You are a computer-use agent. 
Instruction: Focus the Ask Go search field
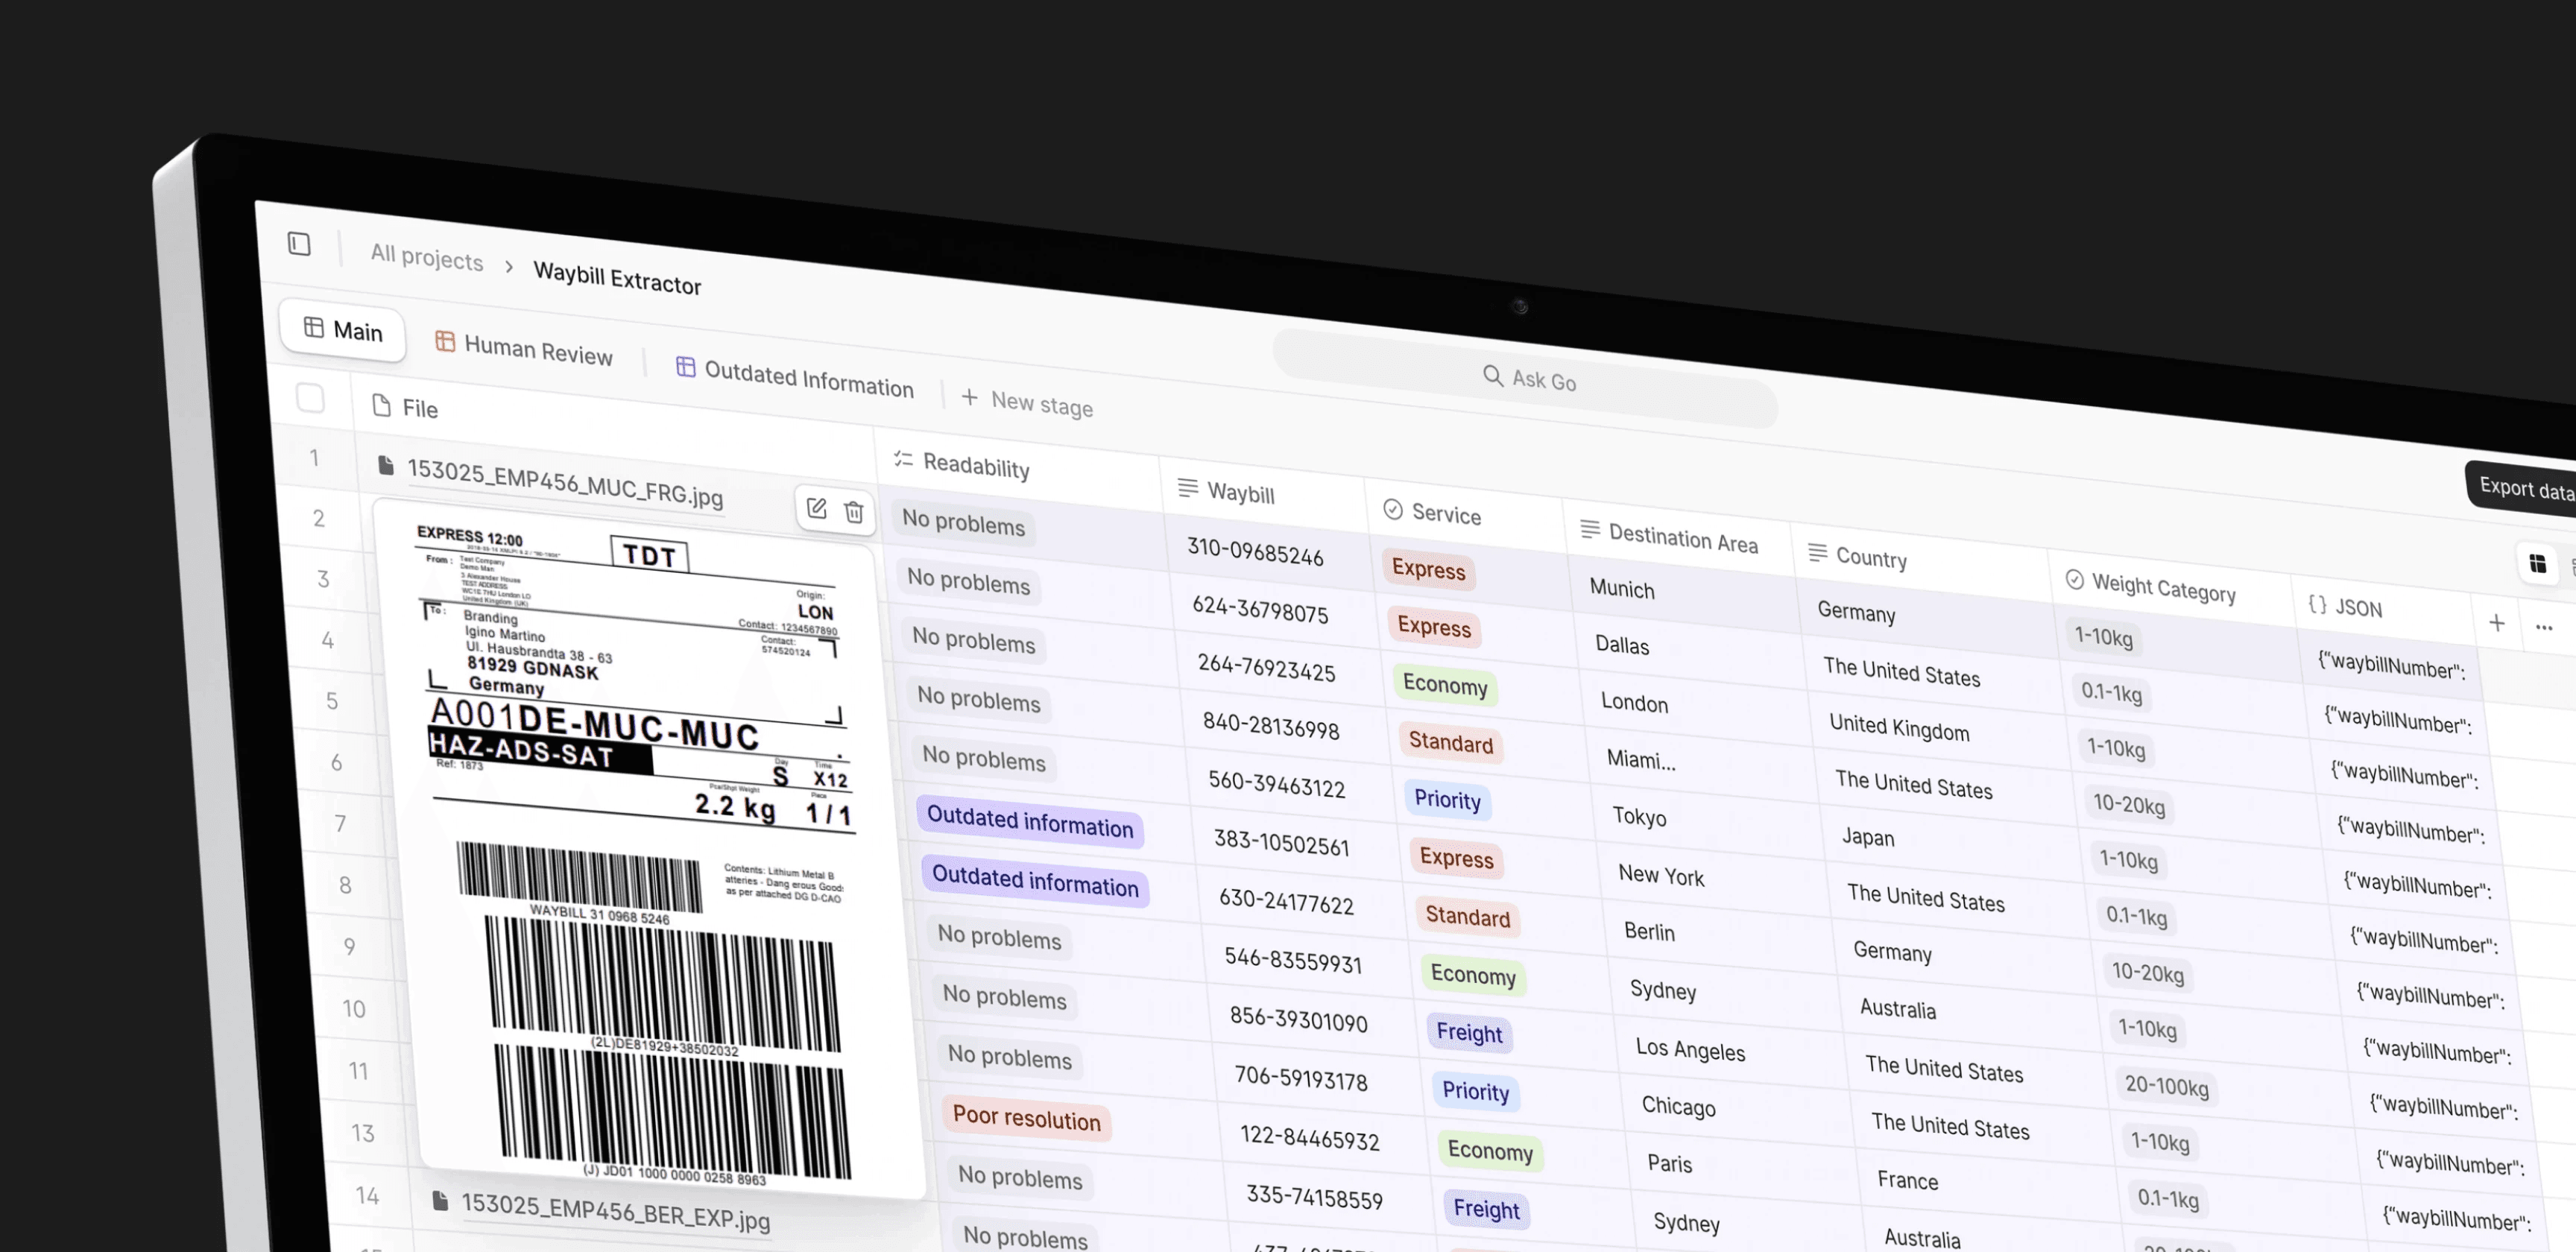click(1525, 378)
